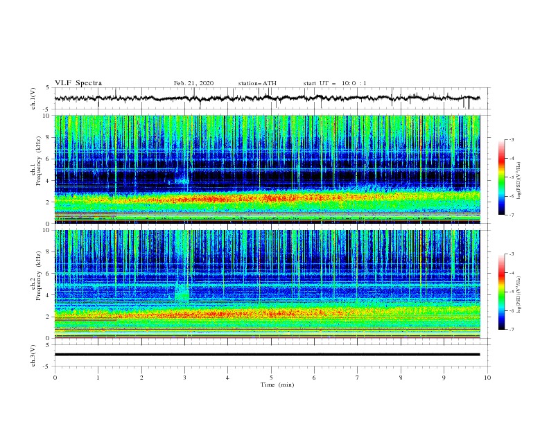Click time axis tick label "8"

[x=401, y=378]
